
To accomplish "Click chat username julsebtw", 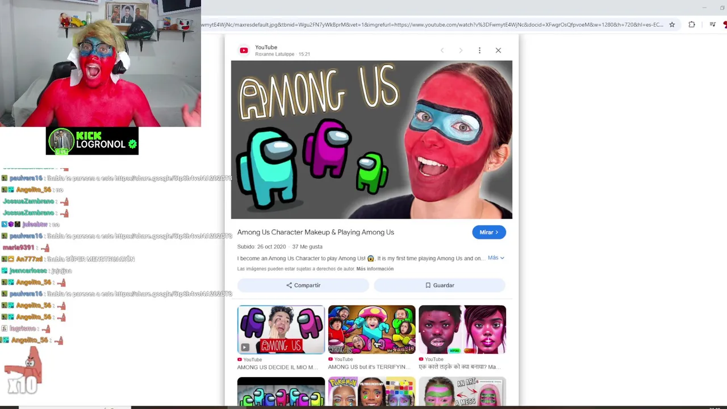I will pos(36,224).
